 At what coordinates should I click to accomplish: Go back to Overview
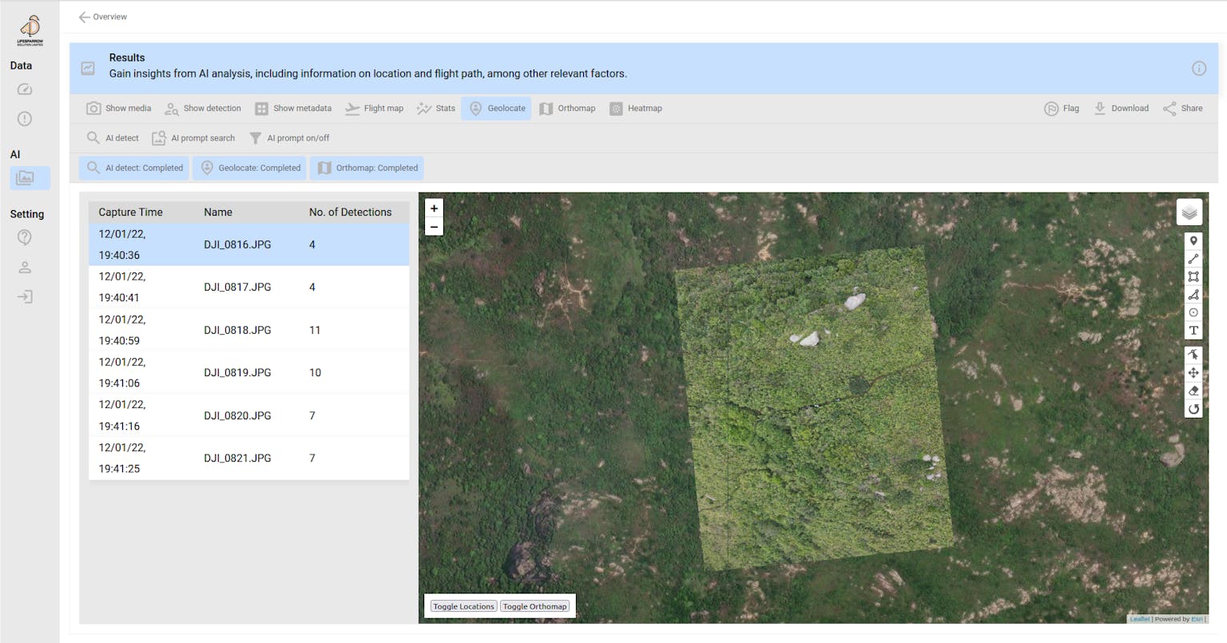(x=102, y=17)
